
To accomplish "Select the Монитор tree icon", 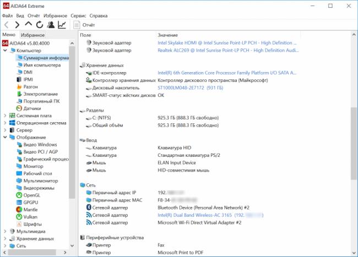I will coord(19,166).
